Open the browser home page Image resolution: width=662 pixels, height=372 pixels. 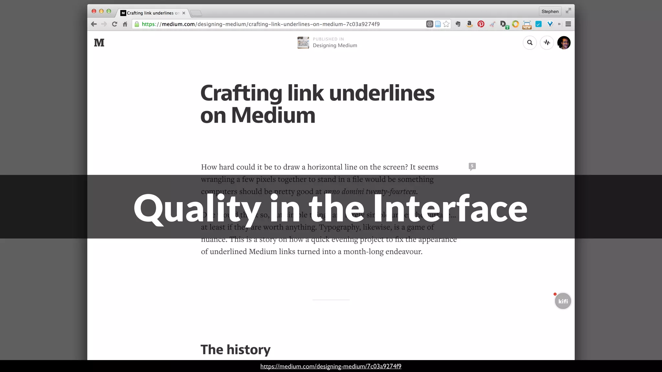pyautogui.click(x=125, y=24)
